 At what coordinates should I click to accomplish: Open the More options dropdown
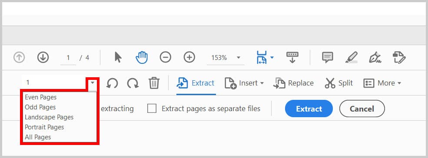pyautogui.click(x=382, y=83)
